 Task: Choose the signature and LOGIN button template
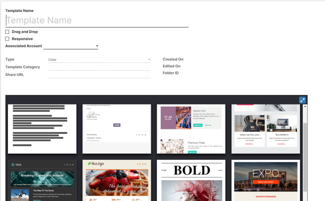117,129
